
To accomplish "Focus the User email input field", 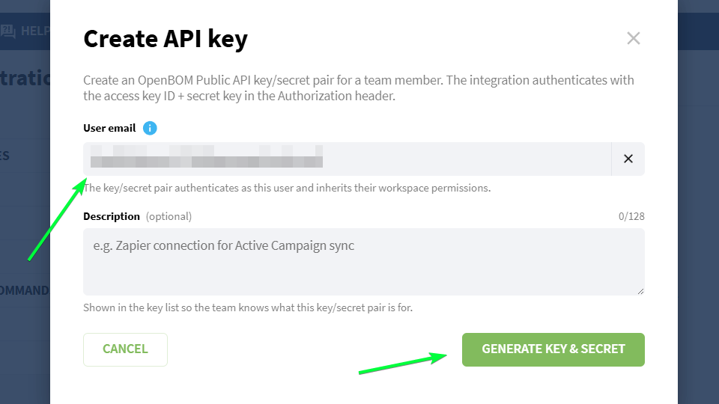I will pyautogui.click(x=347, y=159).
